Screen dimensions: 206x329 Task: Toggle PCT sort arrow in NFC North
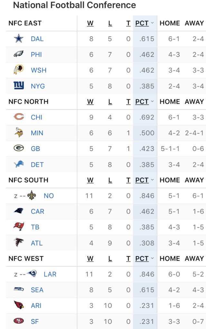click(x=152, y=101)
